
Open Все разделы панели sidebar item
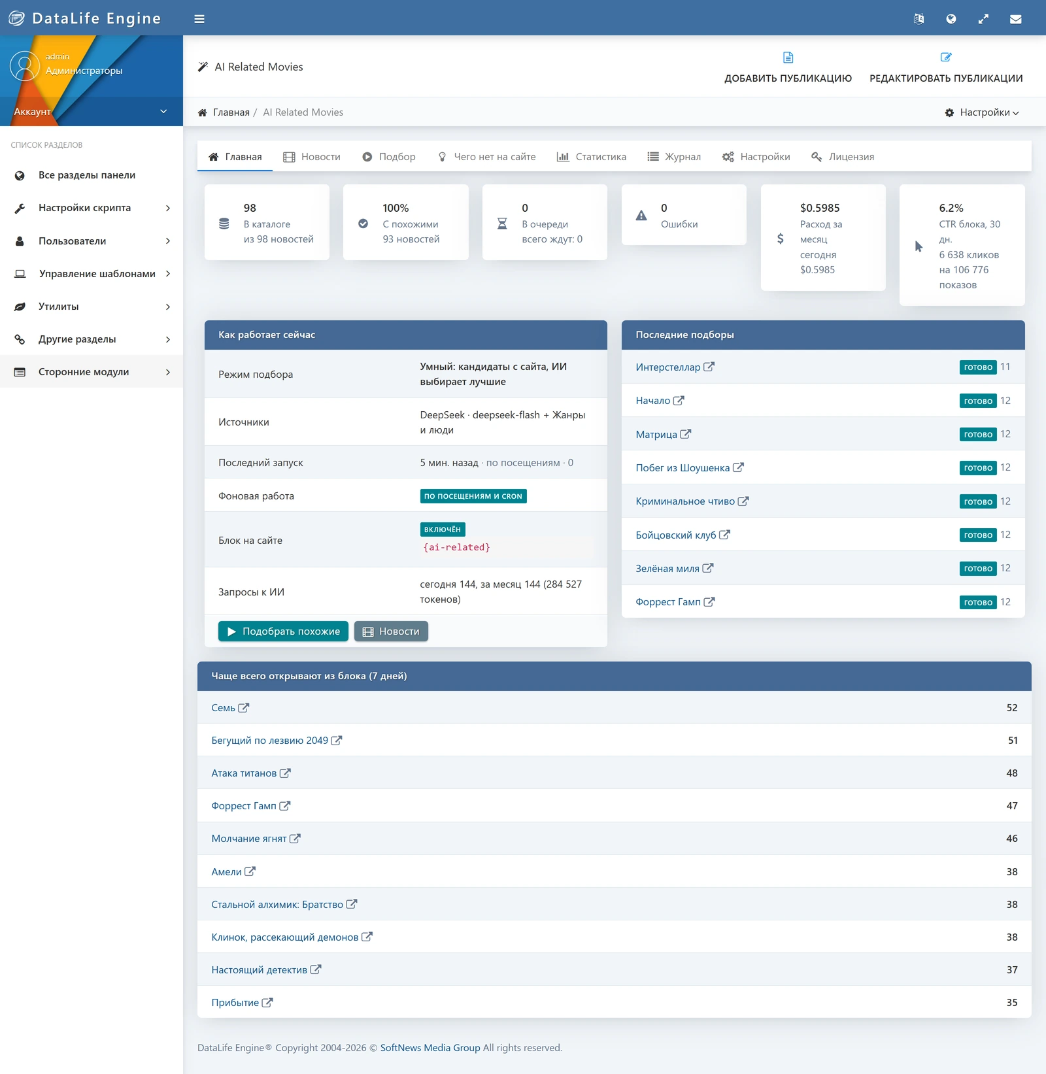(92, 175)
